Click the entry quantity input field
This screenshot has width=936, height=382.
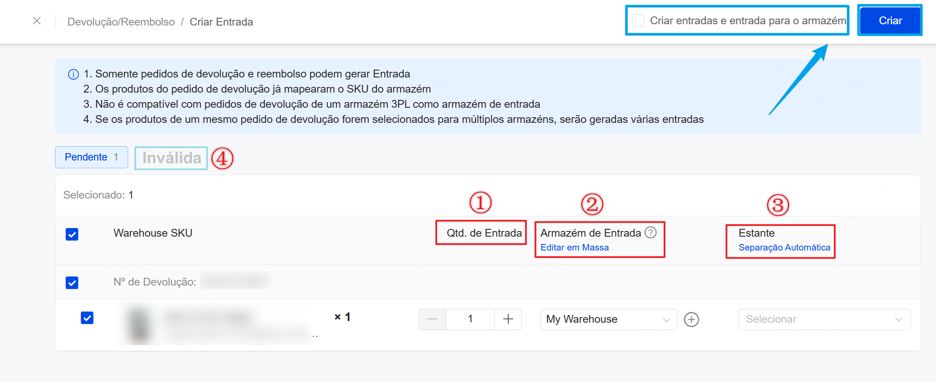coord(470,319)
